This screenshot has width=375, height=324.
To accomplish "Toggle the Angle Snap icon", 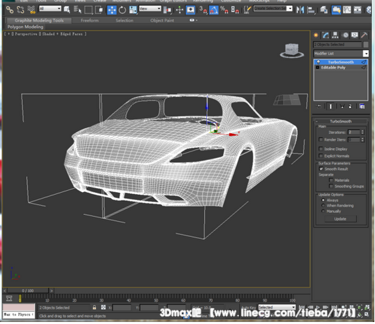I will [x=214, y=10].
